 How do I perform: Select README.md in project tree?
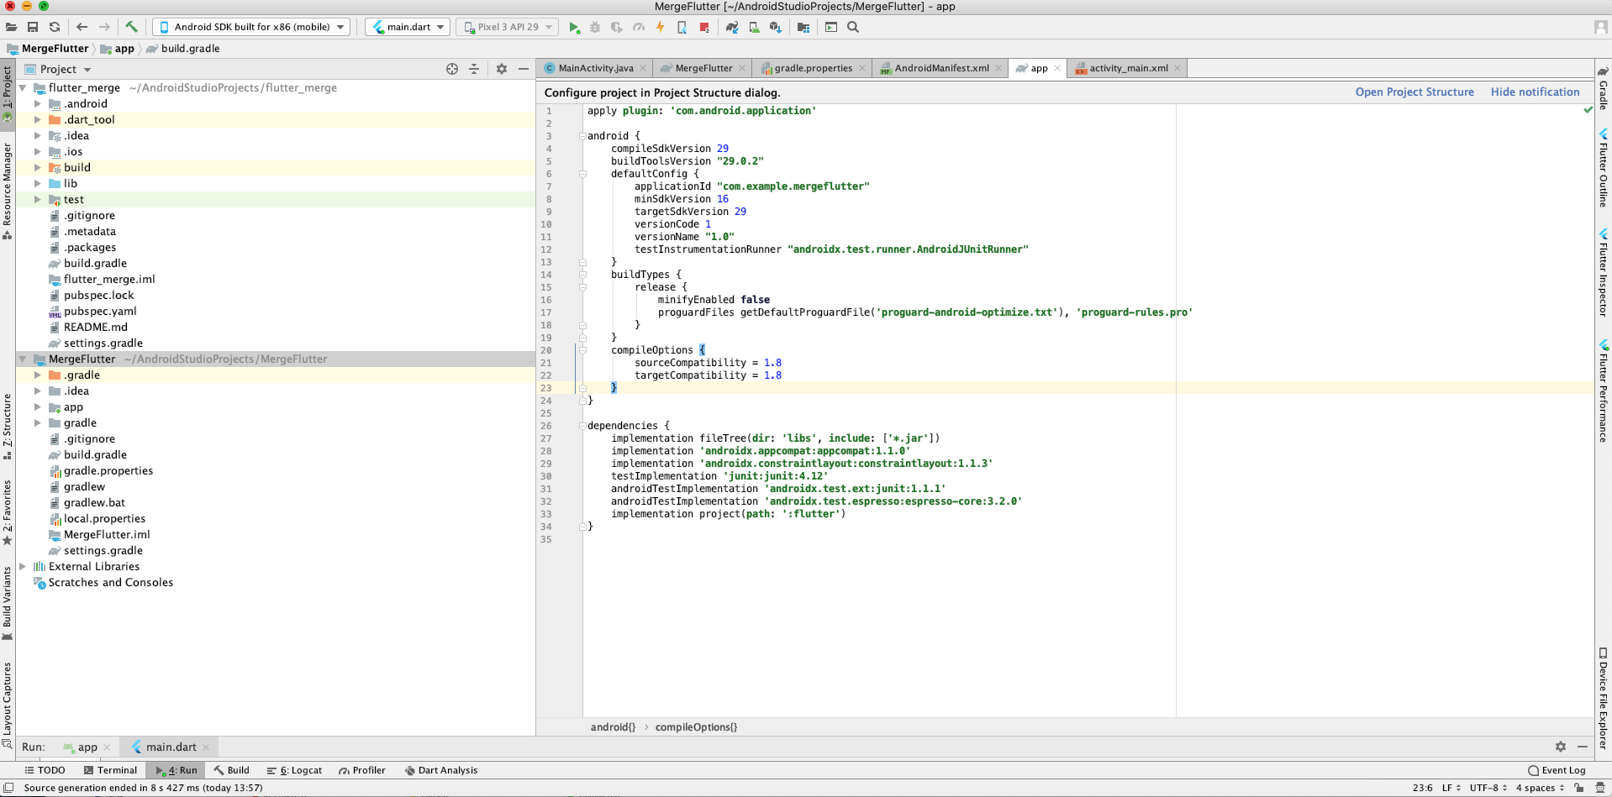[x=95, y=328]
